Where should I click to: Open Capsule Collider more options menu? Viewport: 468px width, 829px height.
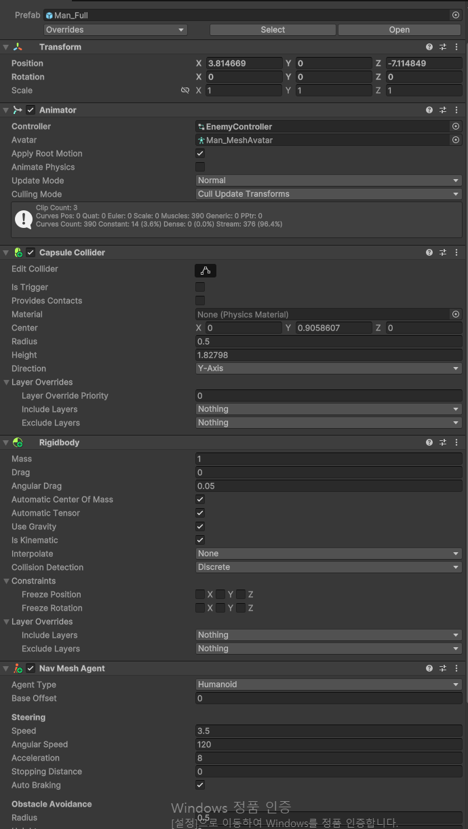click(x=456, y=252)
